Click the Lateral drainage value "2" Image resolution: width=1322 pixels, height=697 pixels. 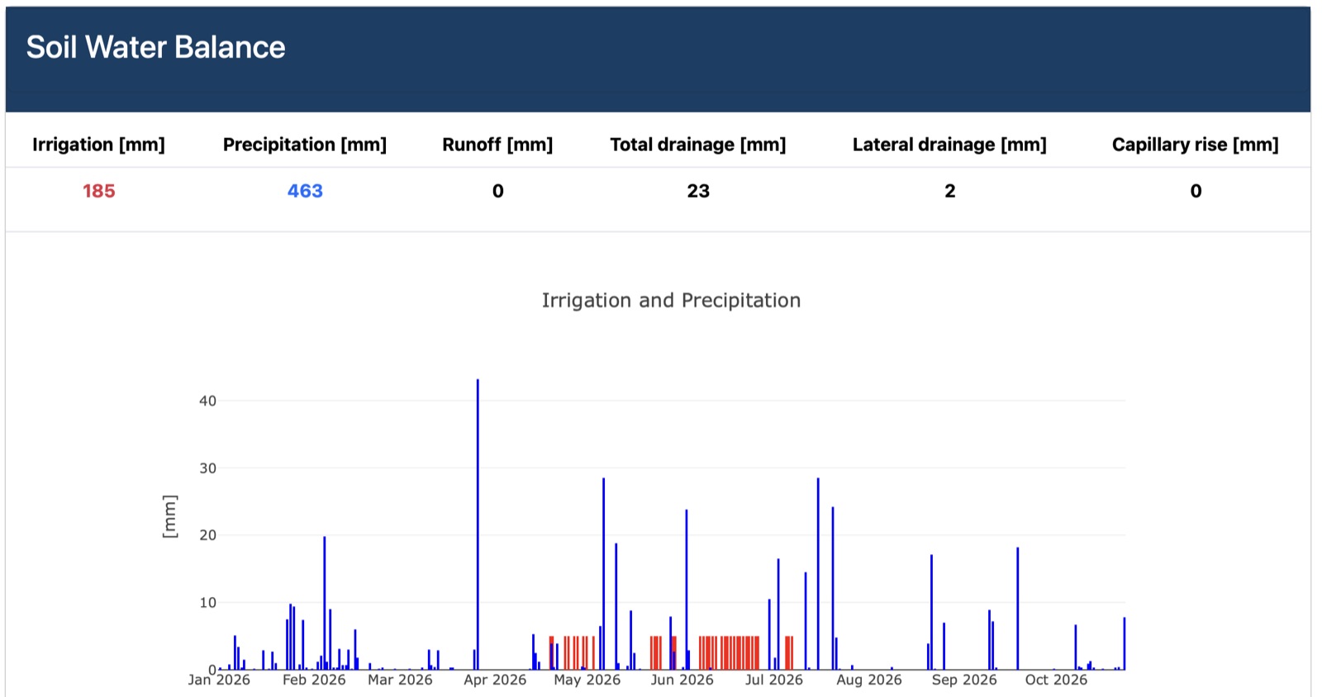pos(950,191)
